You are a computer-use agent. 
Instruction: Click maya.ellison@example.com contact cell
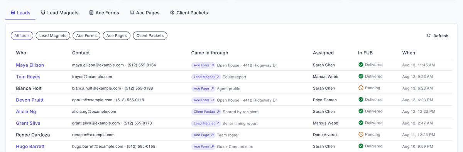114,65
